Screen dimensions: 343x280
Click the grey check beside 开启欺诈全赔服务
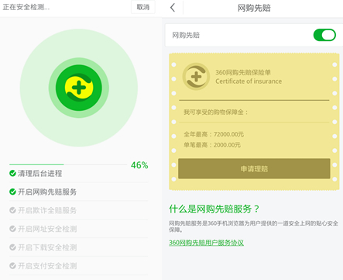click(x=12, y=210)
